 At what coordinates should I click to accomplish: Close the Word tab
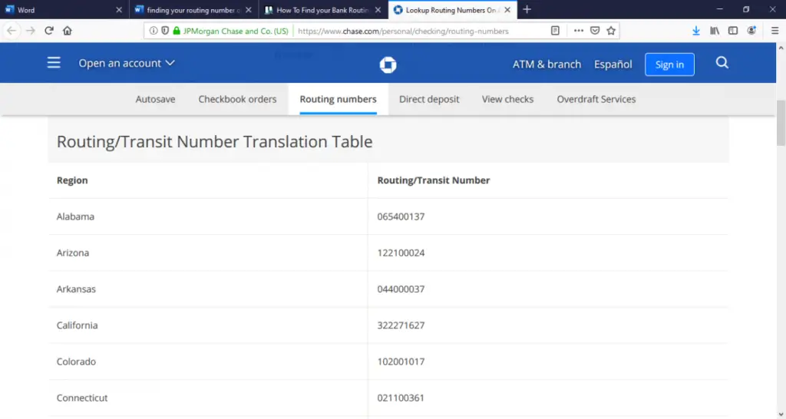pos(119,9)
